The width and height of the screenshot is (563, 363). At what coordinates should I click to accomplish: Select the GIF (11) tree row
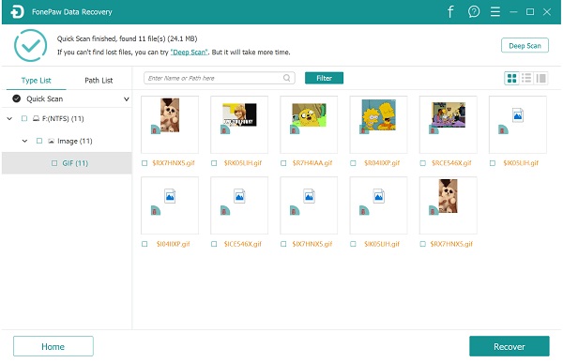pos(67,163)
